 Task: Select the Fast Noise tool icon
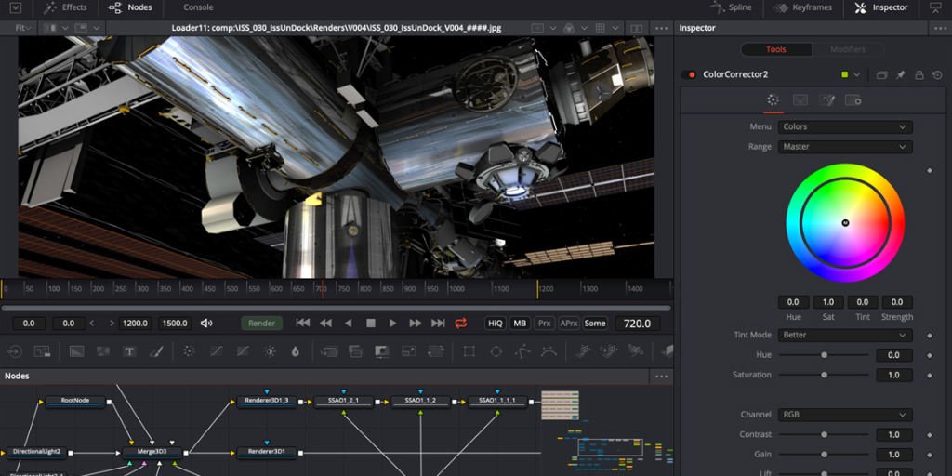tap(102, 350)
